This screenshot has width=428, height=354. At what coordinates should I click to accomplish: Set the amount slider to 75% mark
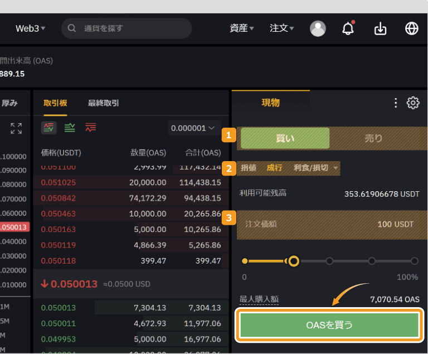coord(372,261)
